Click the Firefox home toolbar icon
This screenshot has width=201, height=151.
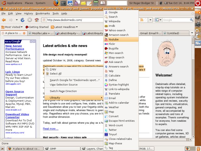(x=37, y=20)
